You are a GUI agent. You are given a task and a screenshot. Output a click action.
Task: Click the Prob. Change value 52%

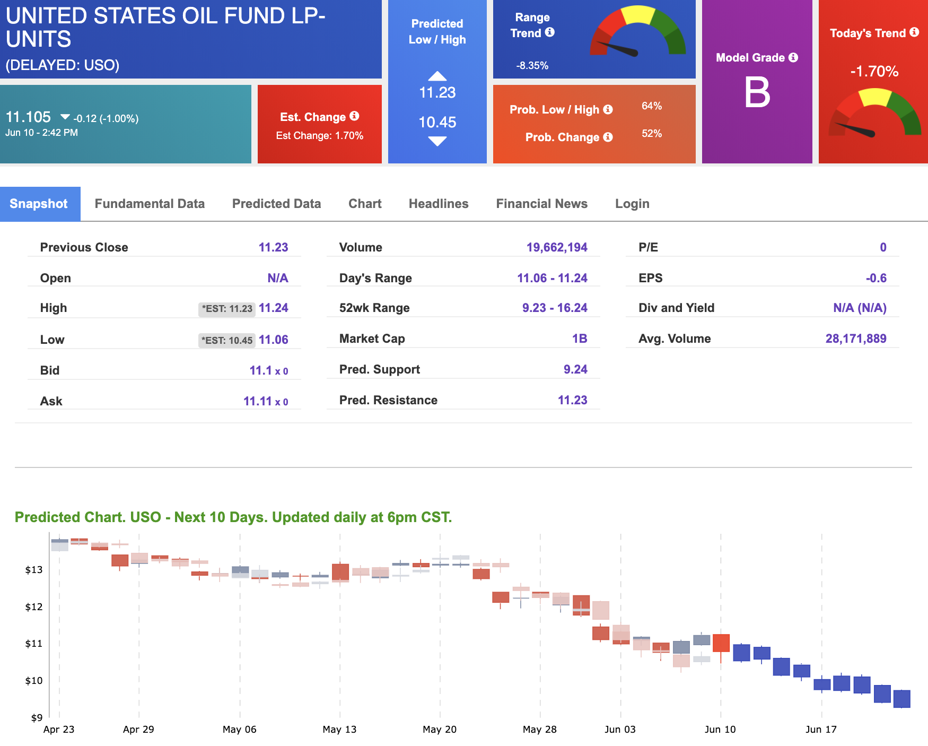[x=652, y=133]
